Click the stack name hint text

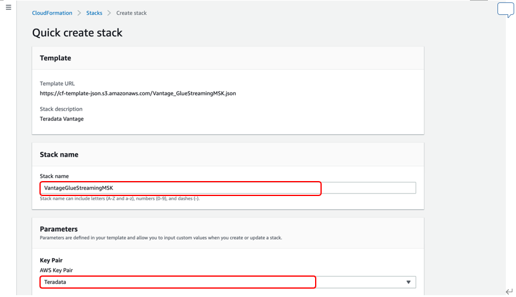pos(120,198)
